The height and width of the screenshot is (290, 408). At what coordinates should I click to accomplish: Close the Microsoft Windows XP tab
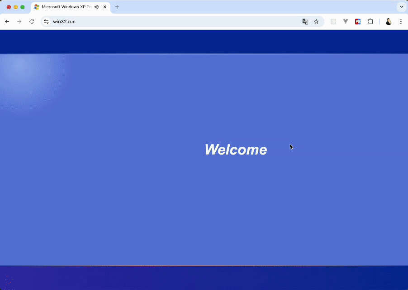coord(105,7)
